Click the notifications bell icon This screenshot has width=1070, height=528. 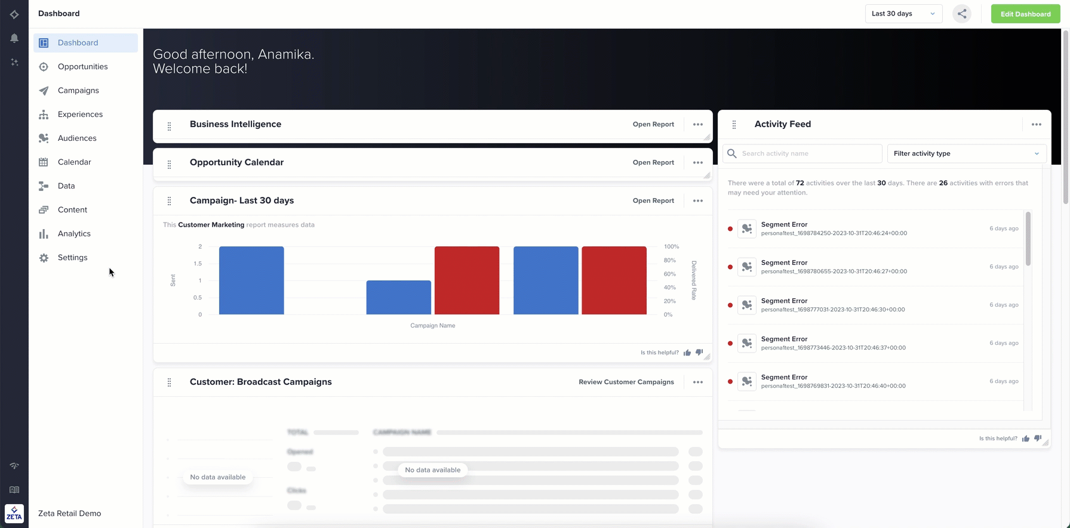pos(14,38)
